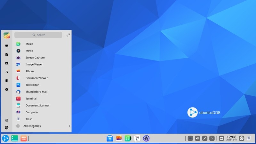The image size is (256, 144).
Task: Open the Music folder note icon in the launcher sidebar
Action: point(6,72)
